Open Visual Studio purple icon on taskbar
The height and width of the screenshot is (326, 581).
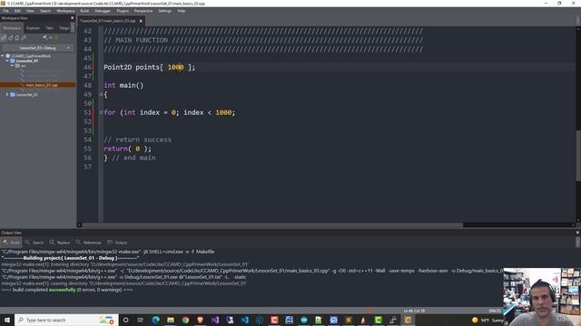point(215,320)
